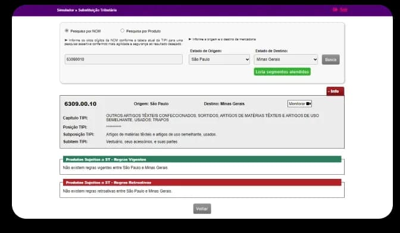Click the Não existem regras retroativas message

click(x=117, y=191)
